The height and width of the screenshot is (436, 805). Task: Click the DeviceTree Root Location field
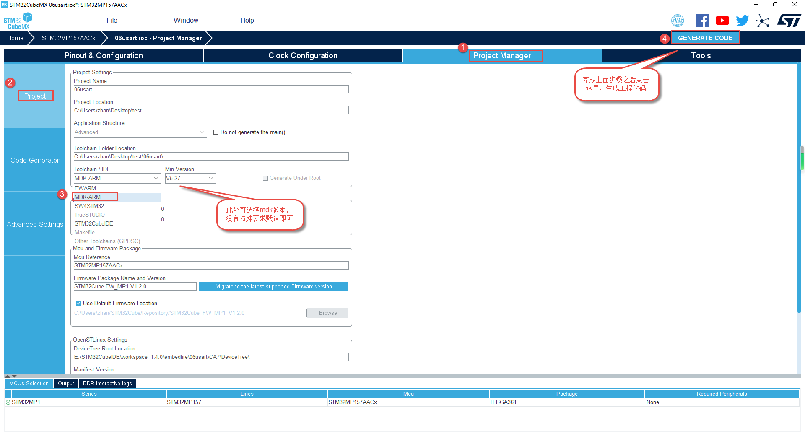point(211,357)
